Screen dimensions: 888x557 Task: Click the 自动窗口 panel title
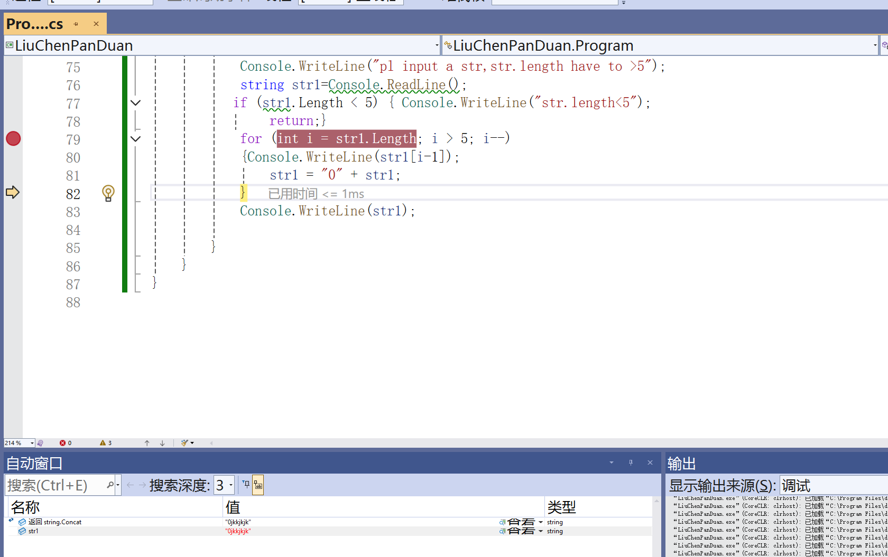pos(34,464)
